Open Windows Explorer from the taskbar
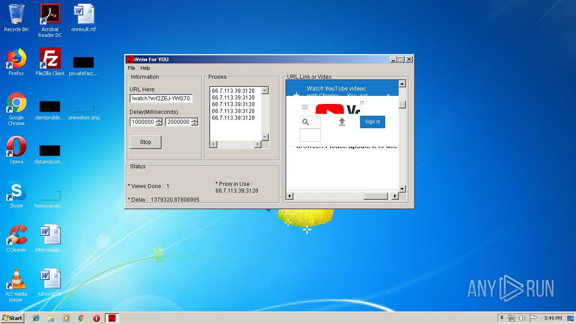 [x=51, y=318]
